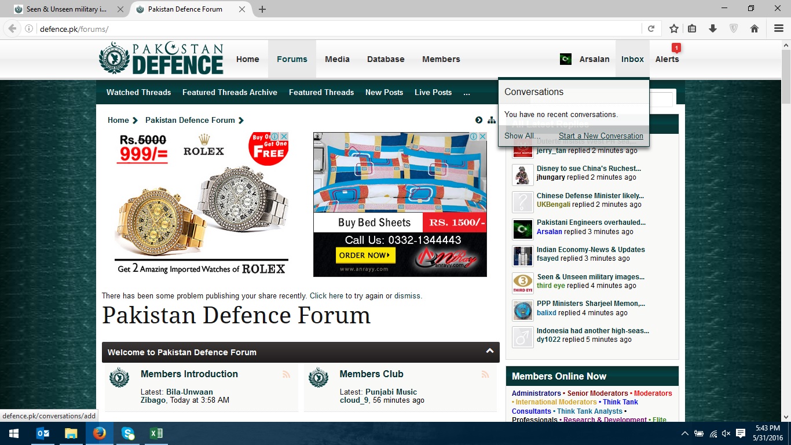
Task: Click Show All conversations link
Action: pyautogui.click(x=522, y=136)
